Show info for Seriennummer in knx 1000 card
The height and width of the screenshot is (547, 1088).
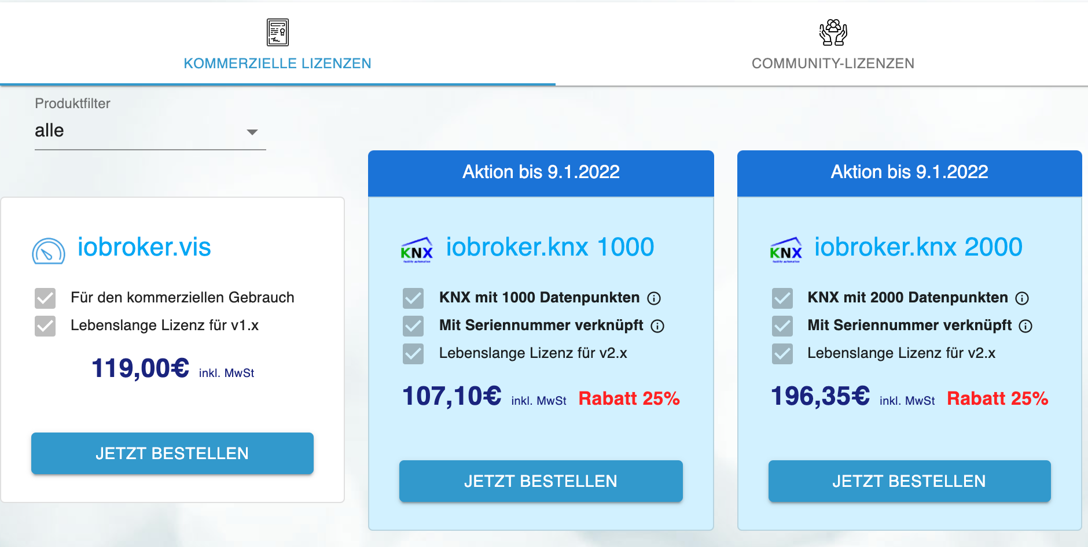click(657, 326)
